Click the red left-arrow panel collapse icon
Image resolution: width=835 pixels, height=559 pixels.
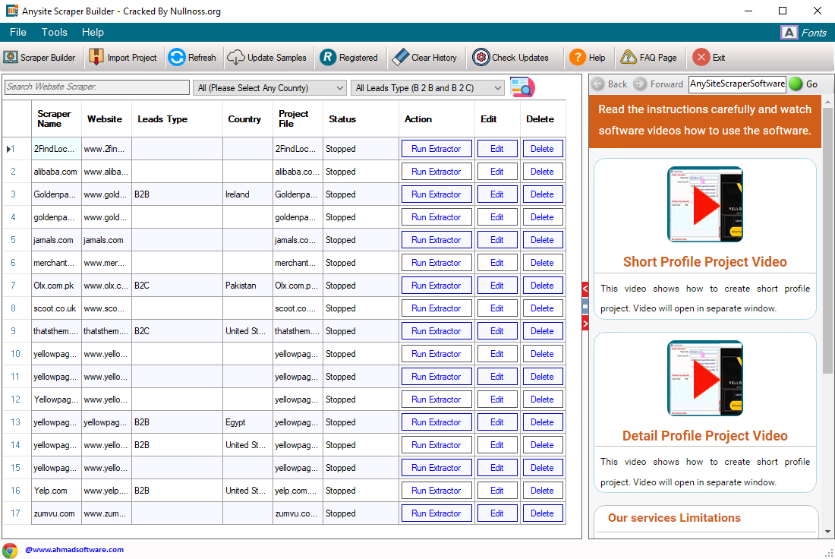585,289
